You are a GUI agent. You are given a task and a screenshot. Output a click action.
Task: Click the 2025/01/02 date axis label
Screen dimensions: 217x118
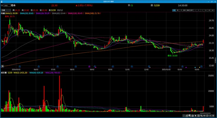[x=166, y=69]
